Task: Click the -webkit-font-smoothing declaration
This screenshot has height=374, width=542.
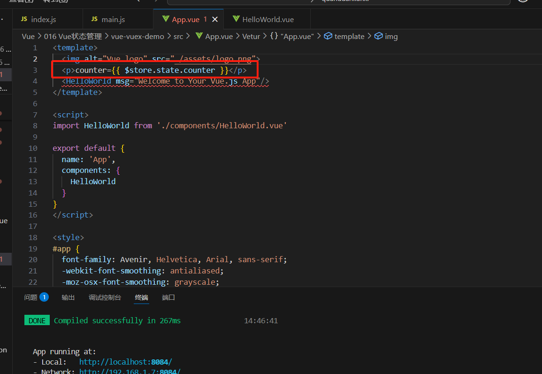Action: [143, 271]
